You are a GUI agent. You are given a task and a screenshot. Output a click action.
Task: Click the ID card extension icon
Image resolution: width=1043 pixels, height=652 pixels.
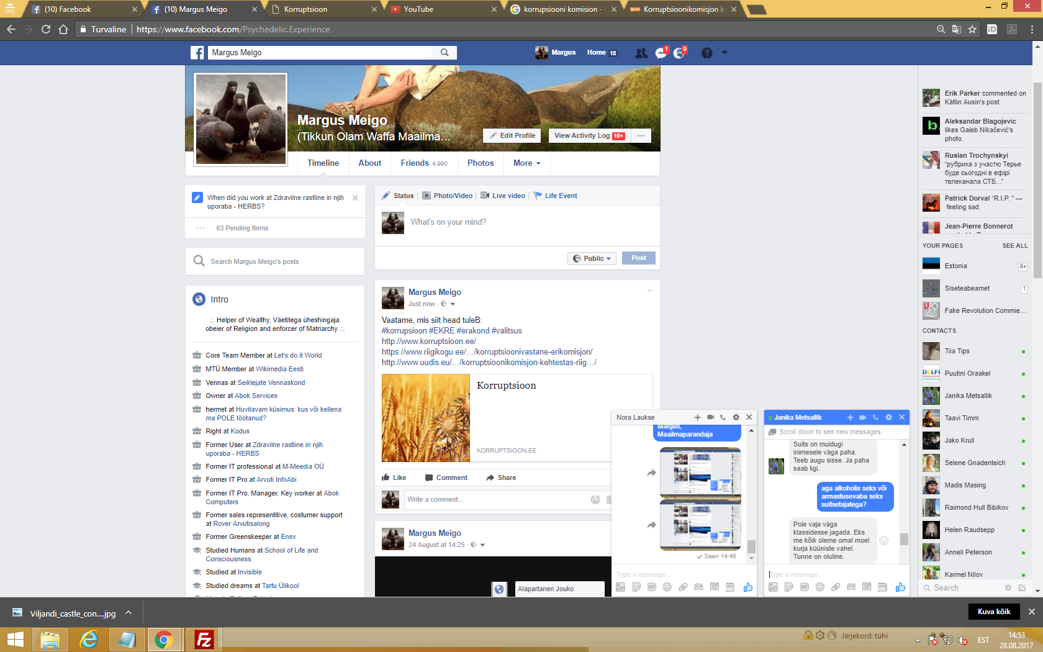click(992, 29)
